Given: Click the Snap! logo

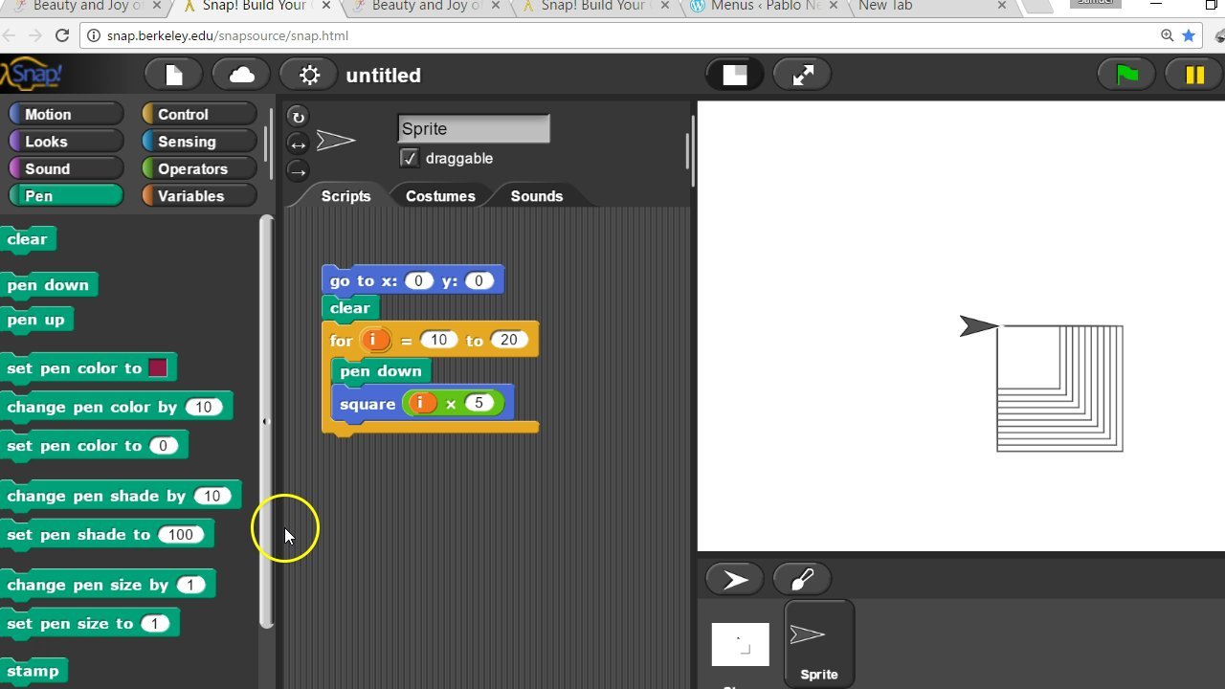Looking at the screenshot, I should pos(32,74).
